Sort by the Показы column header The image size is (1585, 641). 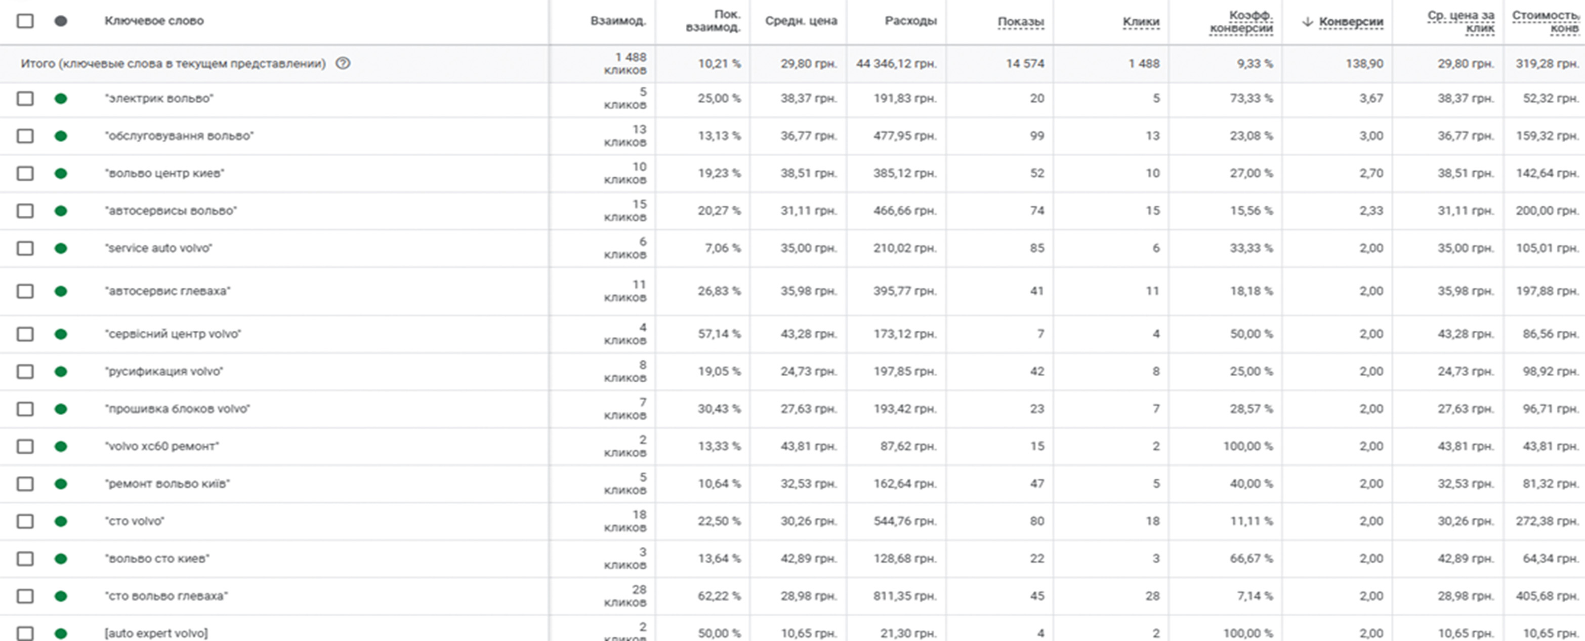[1020, 22]
